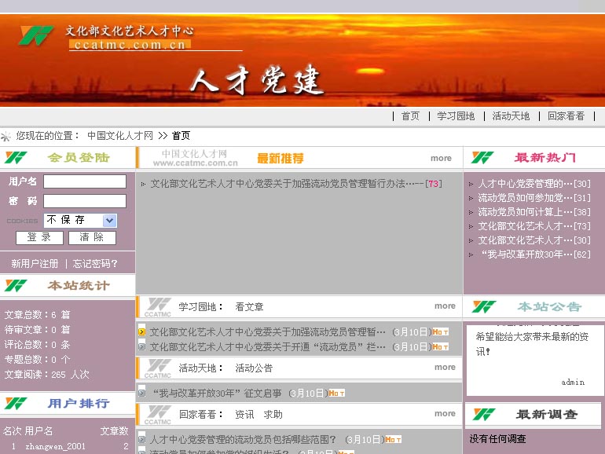
Task: Open the 回家看看 navigation item
Action: click(x=566, y=116)
